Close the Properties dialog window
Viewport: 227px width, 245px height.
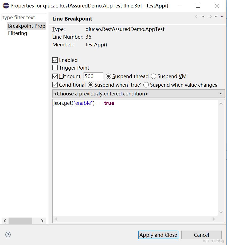(217, 6)
